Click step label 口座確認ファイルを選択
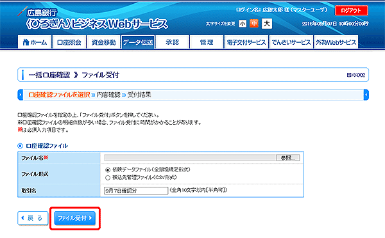Image resolution: width=385 pixels, height=238 pixels. point(59,95)
